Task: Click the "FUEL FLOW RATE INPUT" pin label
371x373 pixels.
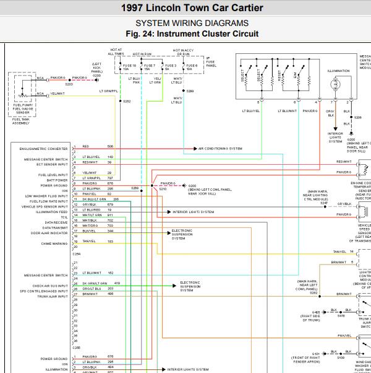Action: coord(49,201)
